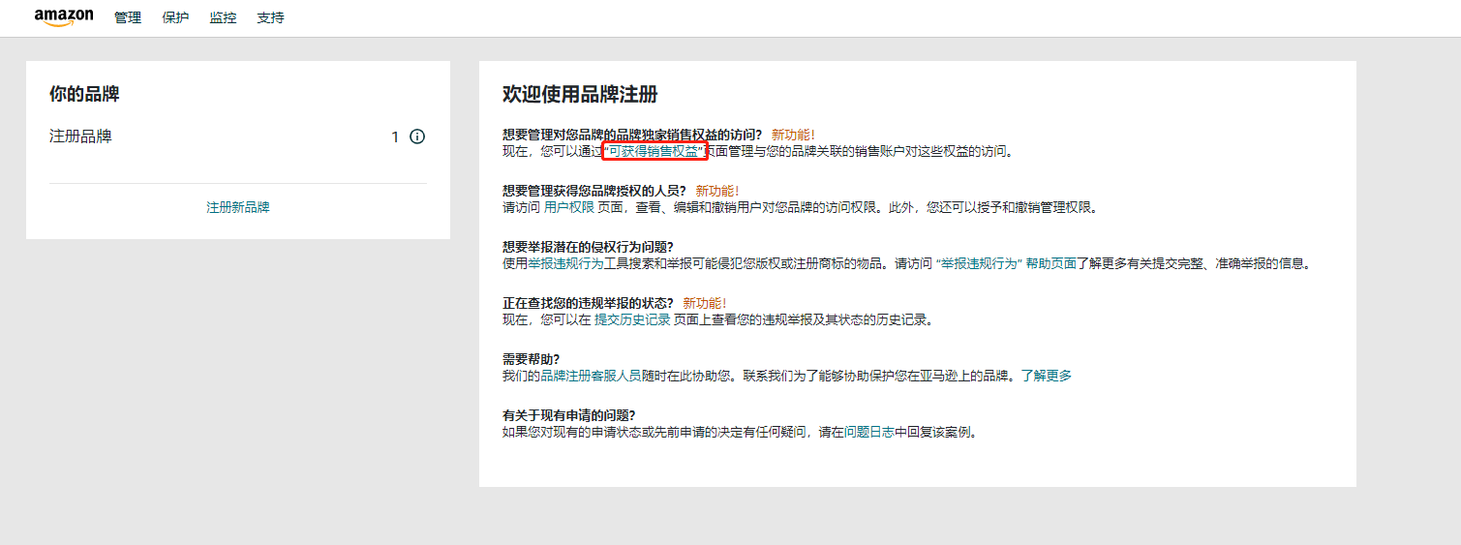Click the info icon beside registered brands count
This screenshot has height=545, width=1461.
(x=417, y=136)
